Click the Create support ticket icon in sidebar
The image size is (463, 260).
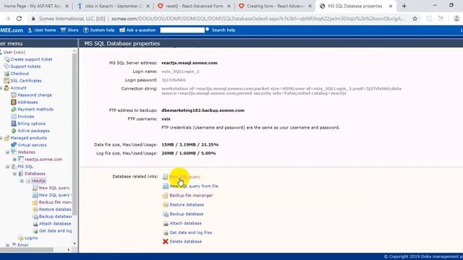tap(7, 59)
